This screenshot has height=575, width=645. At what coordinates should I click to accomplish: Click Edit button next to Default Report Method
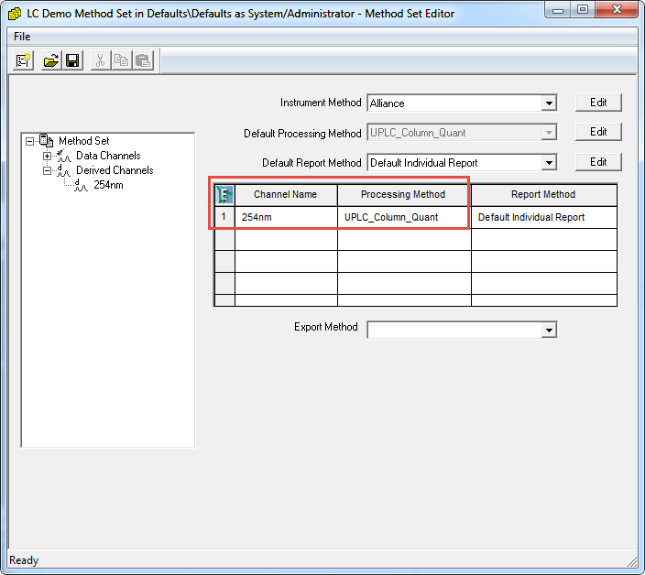click(598, 162)
